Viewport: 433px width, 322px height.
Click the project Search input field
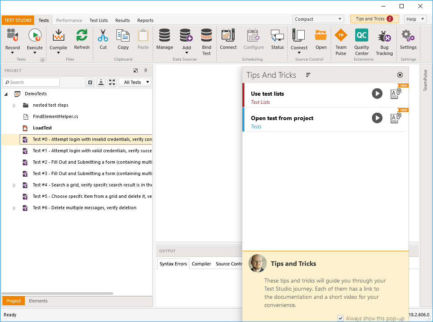click(x=33, y=82)
